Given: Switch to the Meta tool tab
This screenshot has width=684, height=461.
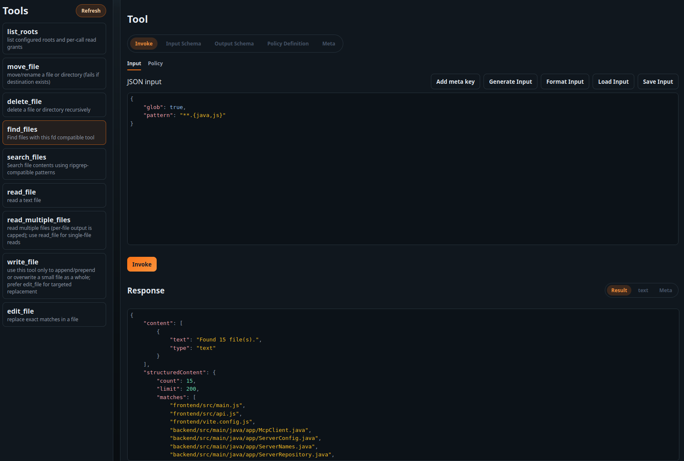Looking at the screenshot, I should 329,44.
